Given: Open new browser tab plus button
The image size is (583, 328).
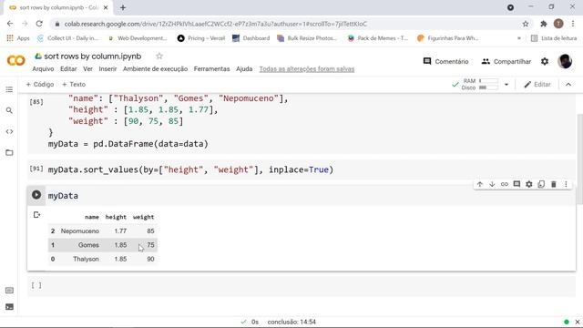Looking at the screenshot, I should click(x=123, y=7).
